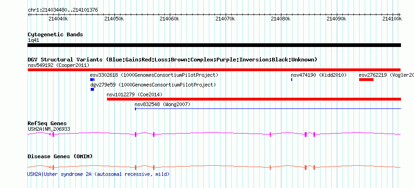Open esv3302618 variant label
The height and width of the screenshot is (188, 414).
coord(154,75)
